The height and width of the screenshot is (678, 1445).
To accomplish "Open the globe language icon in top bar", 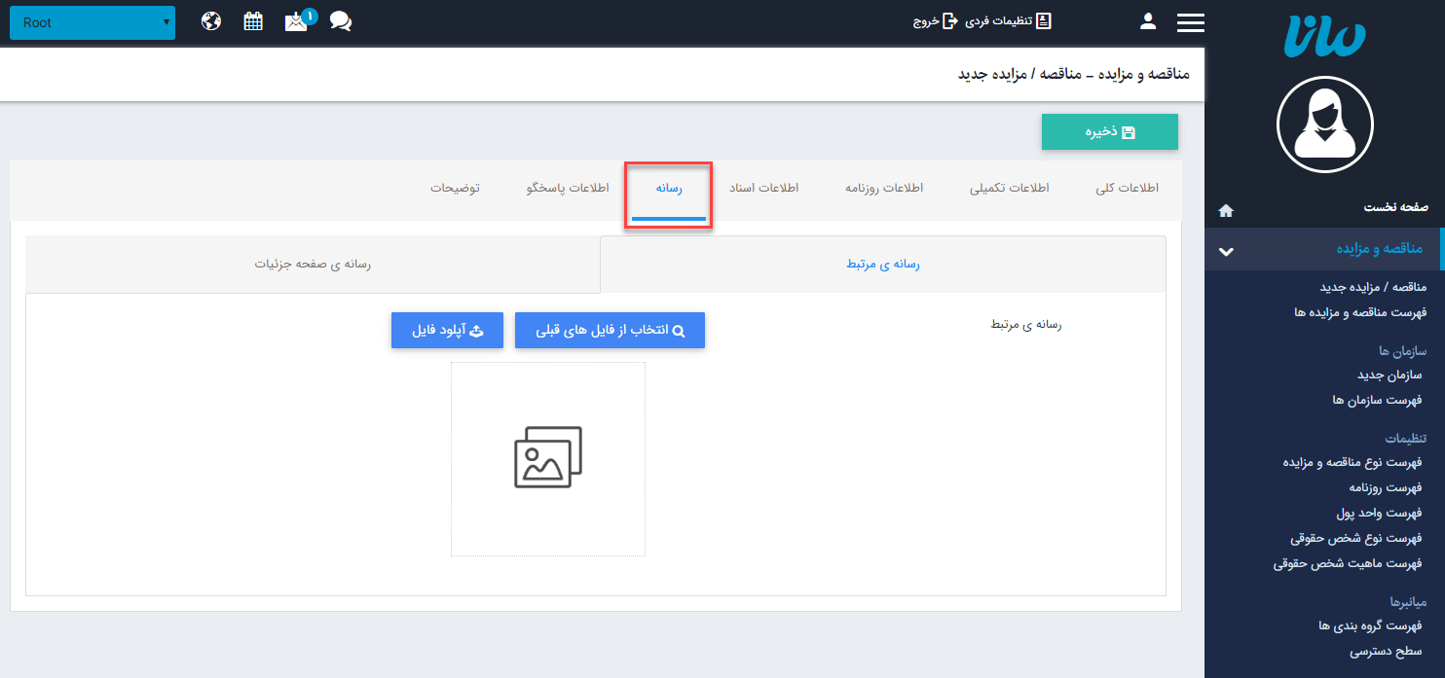I will pyautogui.click(x=211, y=20).
